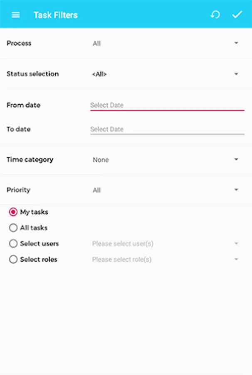Click the To date Select Date field
Image resolution: width=252 pixels, height=375 pixels.
tap(167, 130)
